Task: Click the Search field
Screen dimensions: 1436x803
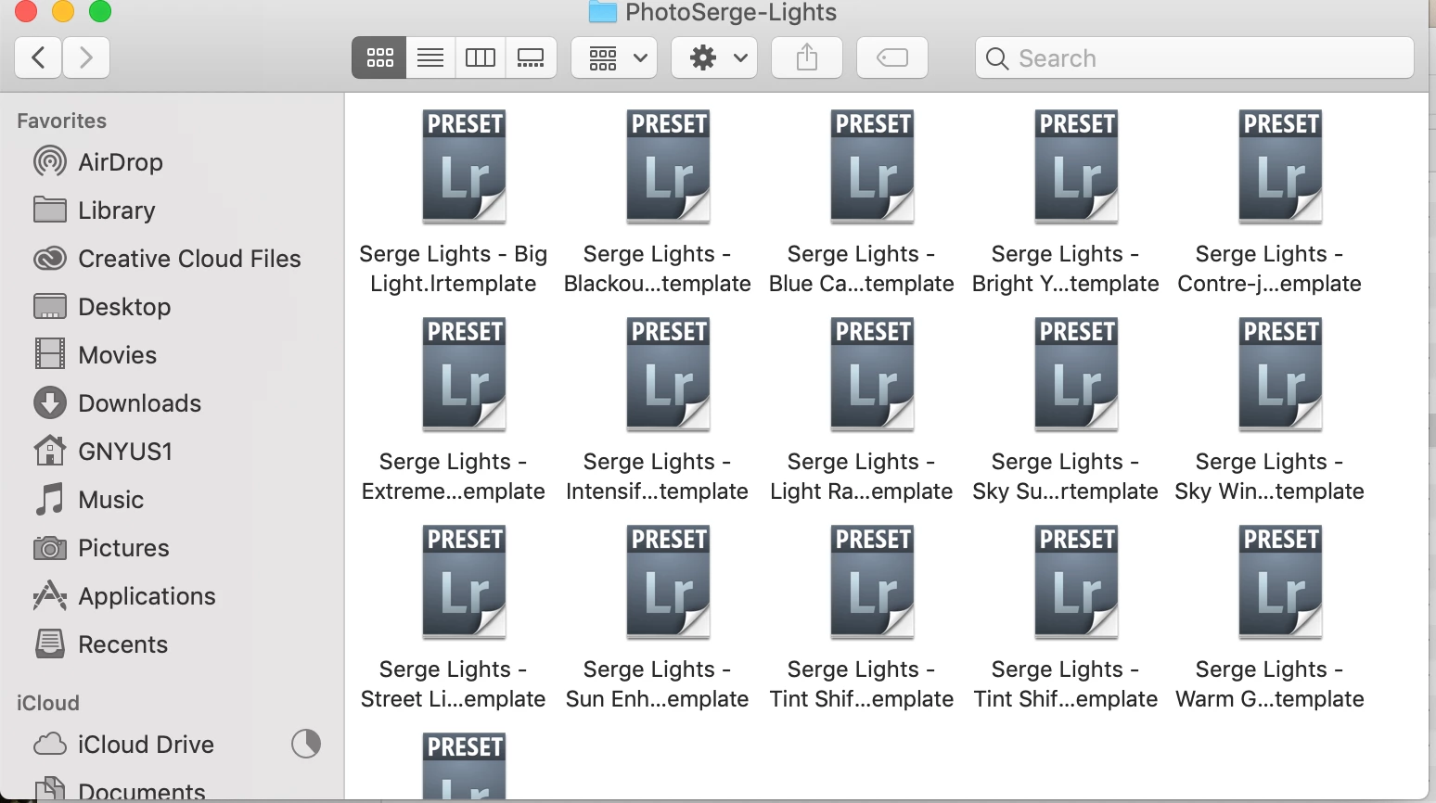Action: click(1195, 57)
